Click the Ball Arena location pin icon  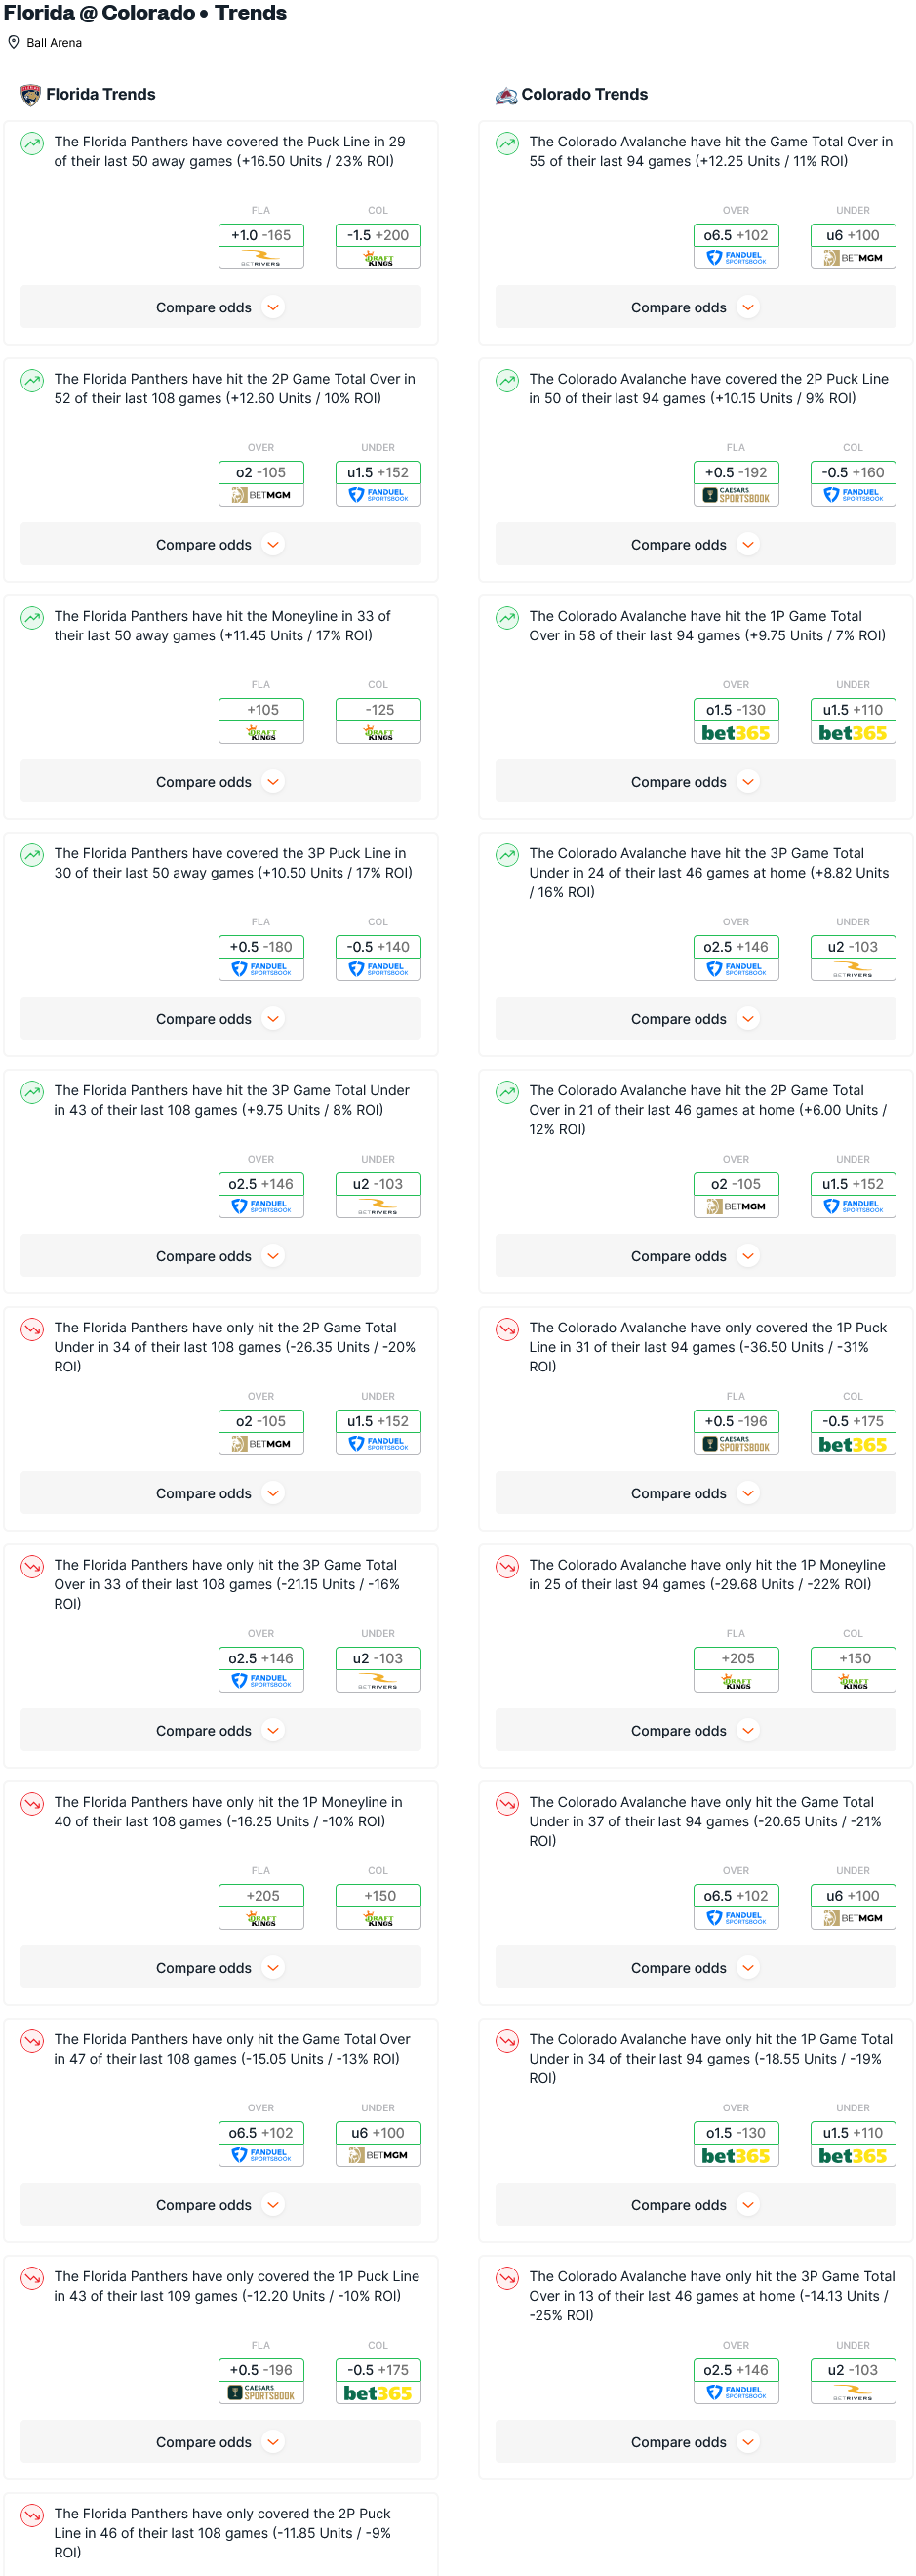(13, 43)
